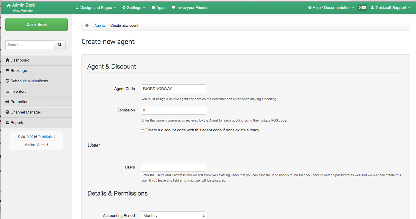Focus the Users input field

coord(174,167)
